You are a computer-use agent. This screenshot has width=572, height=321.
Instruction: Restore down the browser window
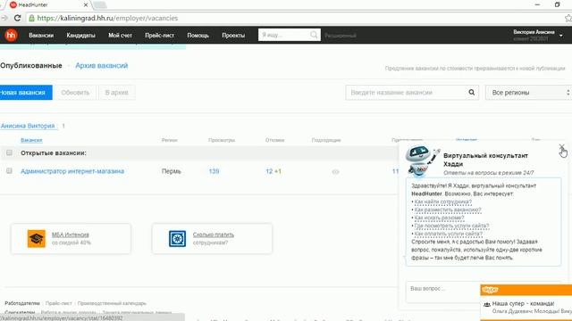click(x=557, y=4)
